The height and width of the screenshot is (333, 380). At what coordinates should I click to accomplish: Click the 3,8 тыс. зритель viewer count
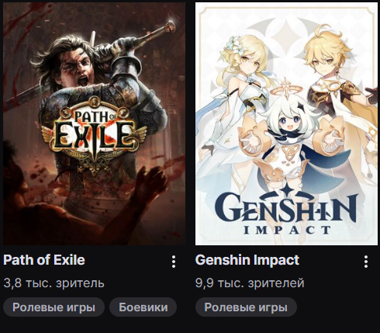54,283
